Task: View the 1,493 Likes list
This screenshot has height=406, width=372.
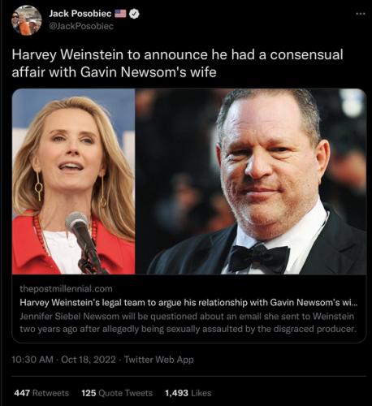Action: pos(188,393)
